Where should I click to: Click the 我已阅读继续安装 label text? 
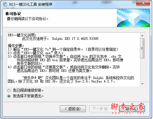(x=28, y=90)
